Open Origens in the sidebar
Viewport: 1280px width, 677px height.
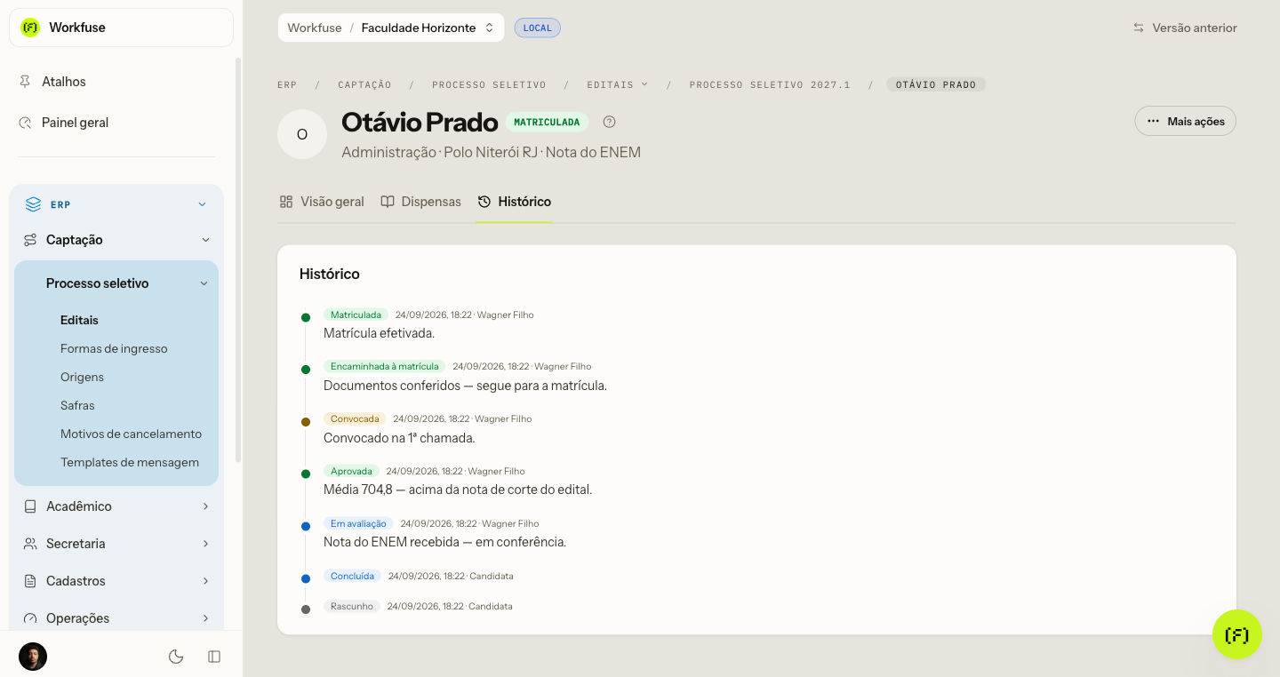click(82, 377)
